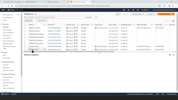Select the RANetConnector instance checkbox
The height and width of the screenshot is (100, 178).
(25, 49)
